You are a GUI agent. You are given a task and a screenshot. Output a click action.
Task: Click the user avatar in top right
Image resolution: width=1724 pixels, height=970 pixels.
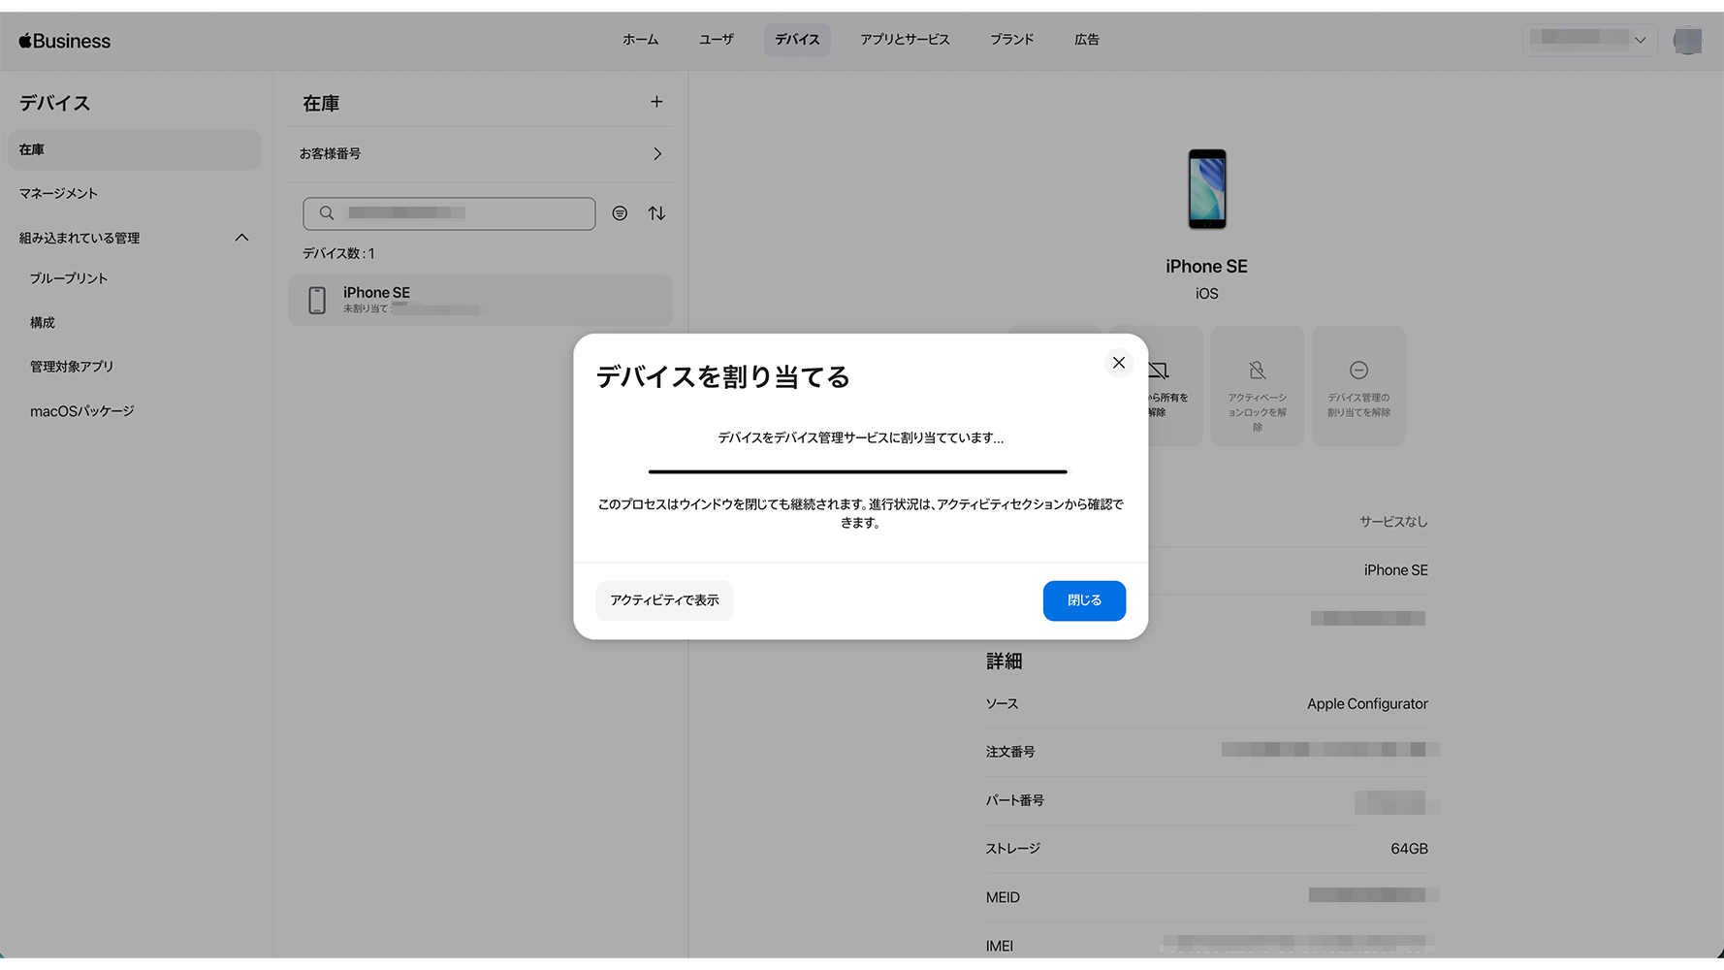1687,41
